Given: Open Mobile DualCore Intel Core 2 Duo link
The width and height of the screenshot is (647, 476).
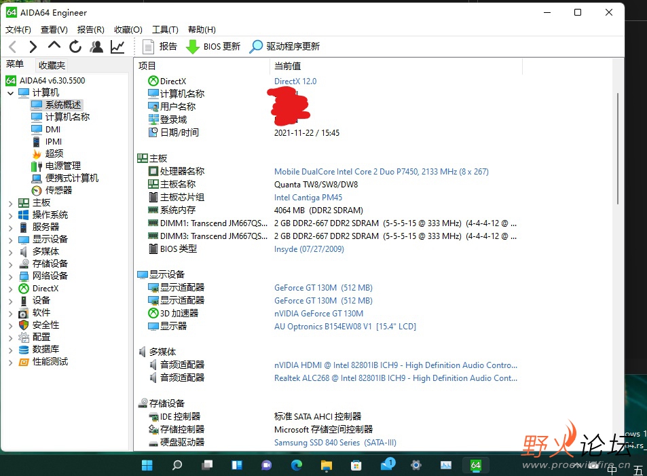Looking at the screenshot, I should coord(382,172).
